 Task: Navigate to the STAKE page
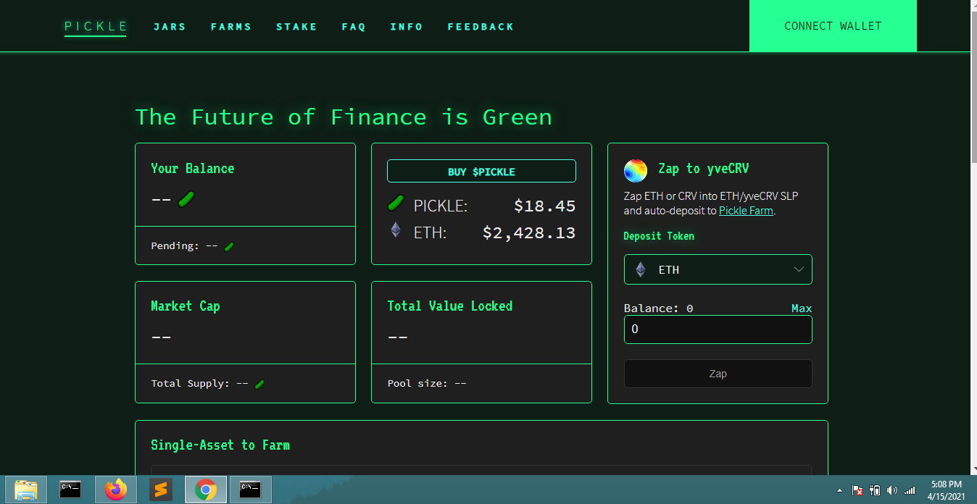296,26
